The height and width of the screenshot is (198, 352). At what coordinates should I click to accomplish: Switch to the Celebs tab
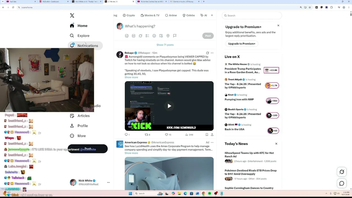point(189,15)
